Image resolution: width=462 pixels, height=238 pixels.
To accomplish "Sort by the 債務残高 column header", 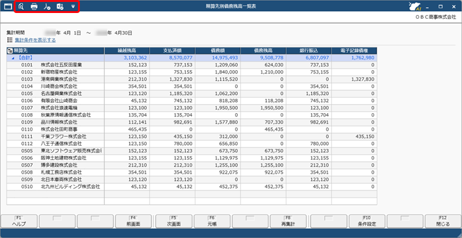I will [263, 51].
